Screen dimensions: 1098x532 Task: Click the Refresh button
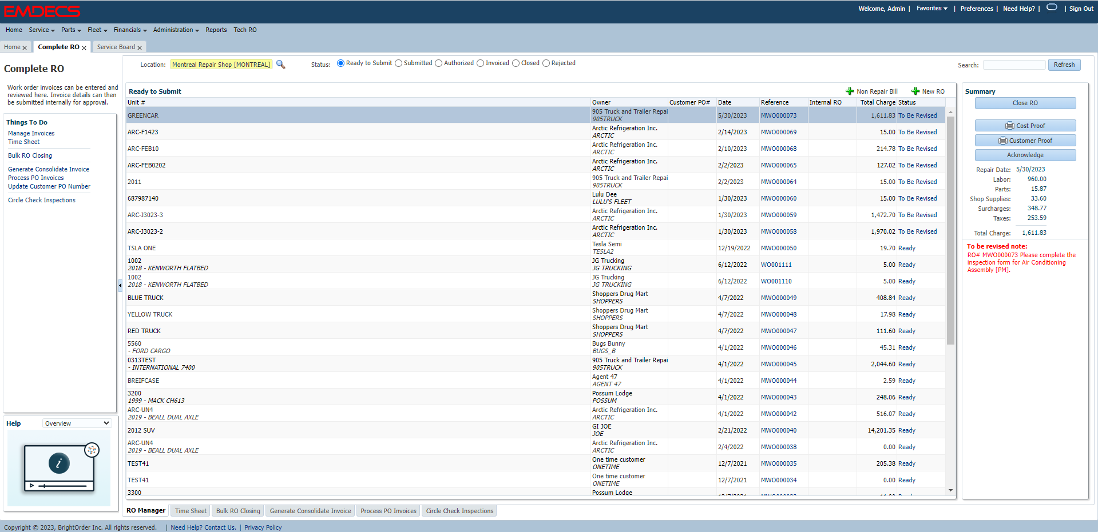click(1064, 65)
